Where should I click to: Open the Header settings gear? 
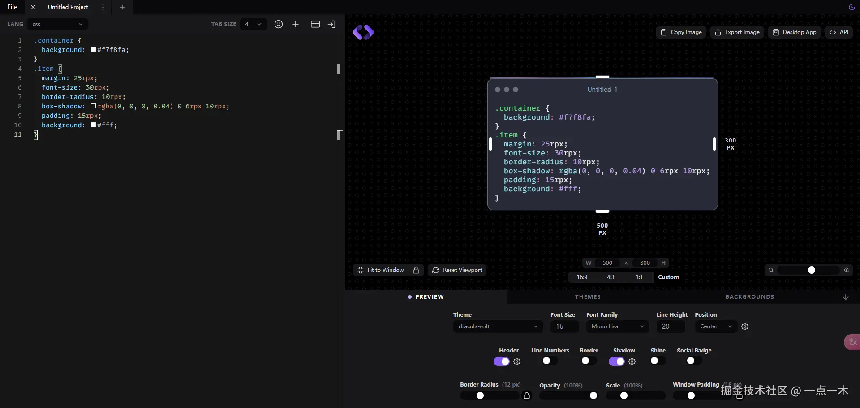[x=517, y=361]
